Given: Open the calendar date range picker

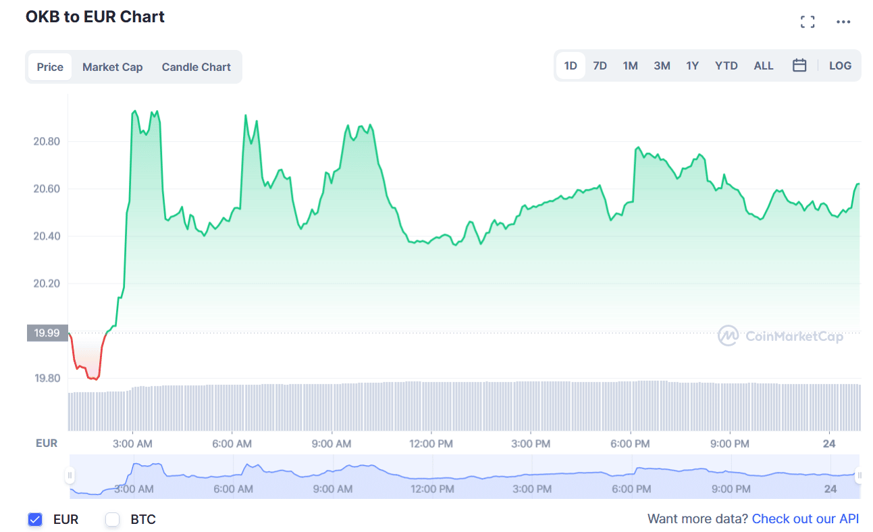Looking at the screenshot, I should (x=799, y=65).
